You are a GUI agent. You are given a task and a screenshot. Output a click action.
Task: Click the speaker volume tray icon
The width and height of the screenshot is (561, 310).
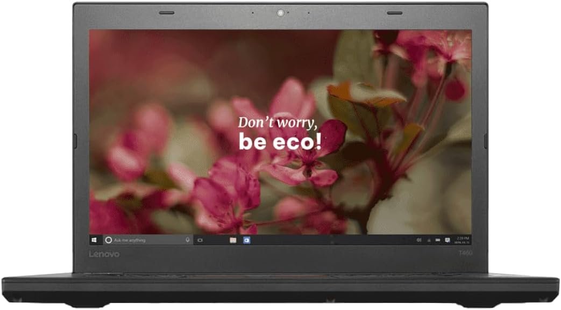(x=418, y=240)
